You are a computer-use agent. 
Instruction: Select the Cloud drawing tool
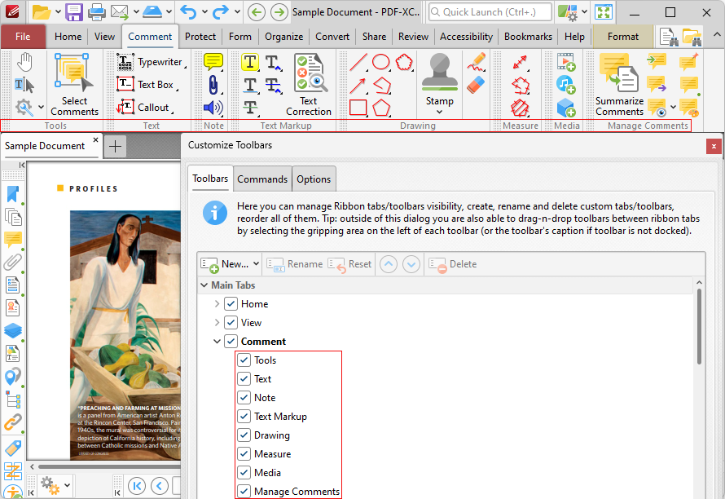[404, 62]
